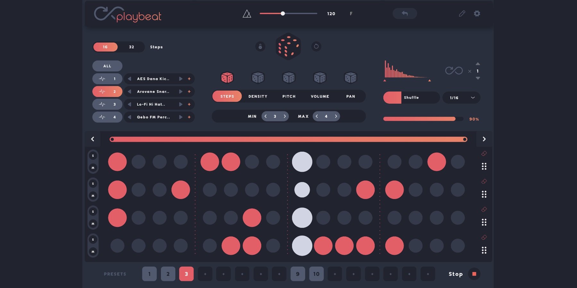
Task: Click the infinity loop icon
Action: pos(454,71)
